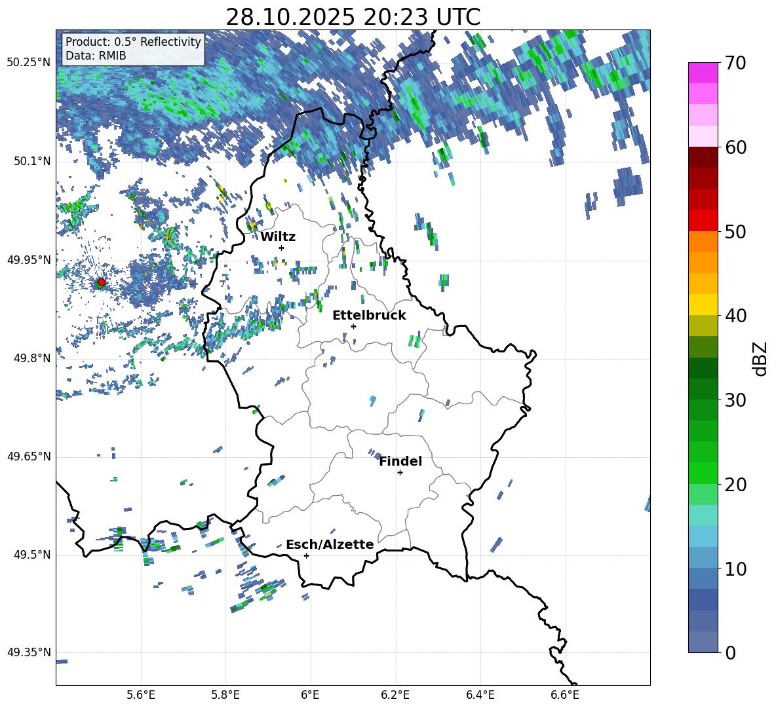Select the Ettelbruck city label
This screenshot has height=708, width=776.
(369, 316)
